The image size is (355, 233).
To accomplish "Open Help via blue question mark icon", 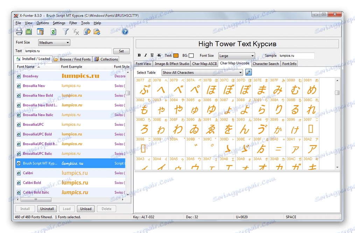I will [125, 32].
